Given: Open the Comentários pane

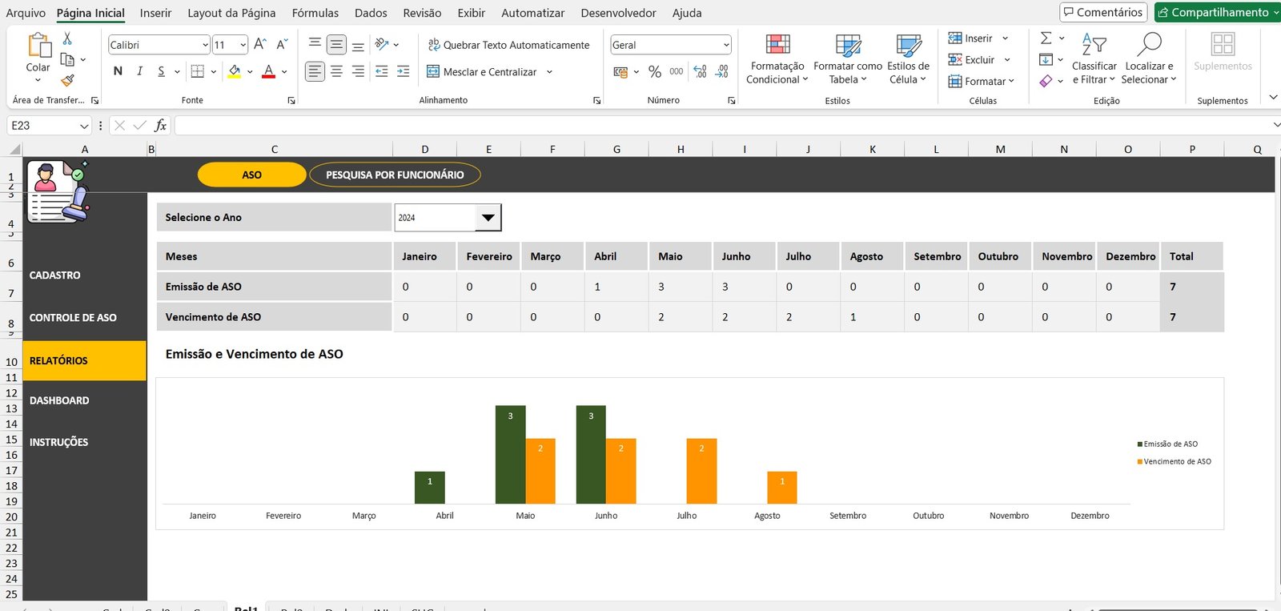Looking at the screenshot, I should (1103, 12).
